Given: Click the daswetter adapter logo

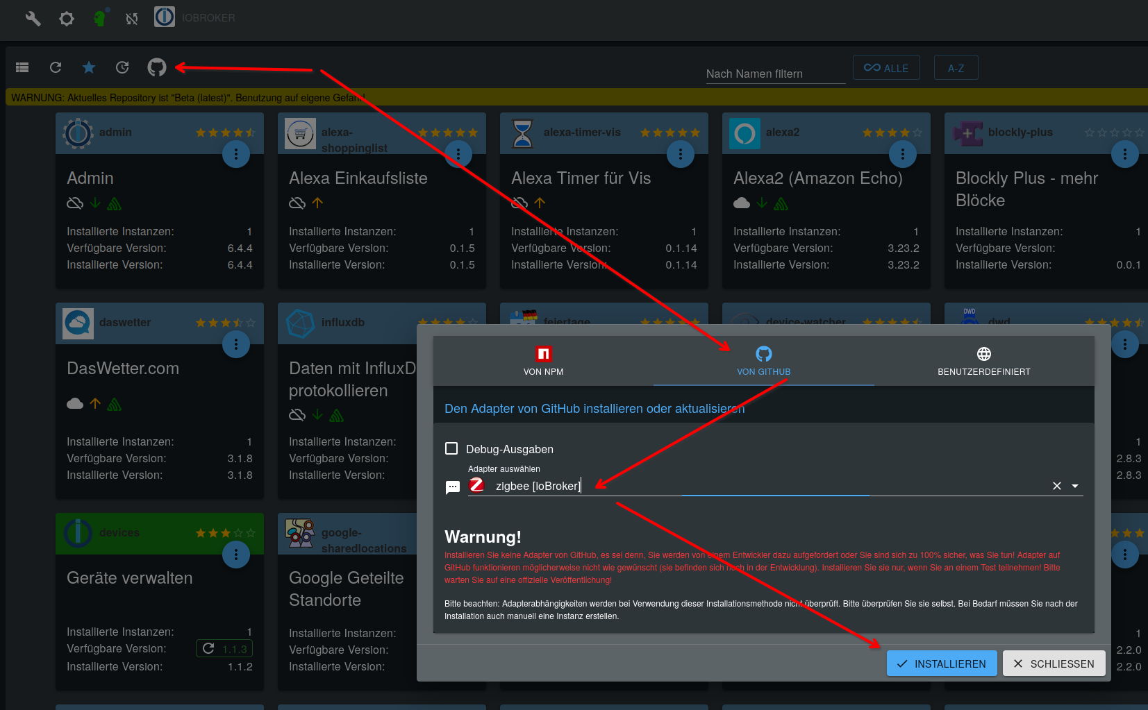Looking at the screenshot, I should (x=78, y=323).
